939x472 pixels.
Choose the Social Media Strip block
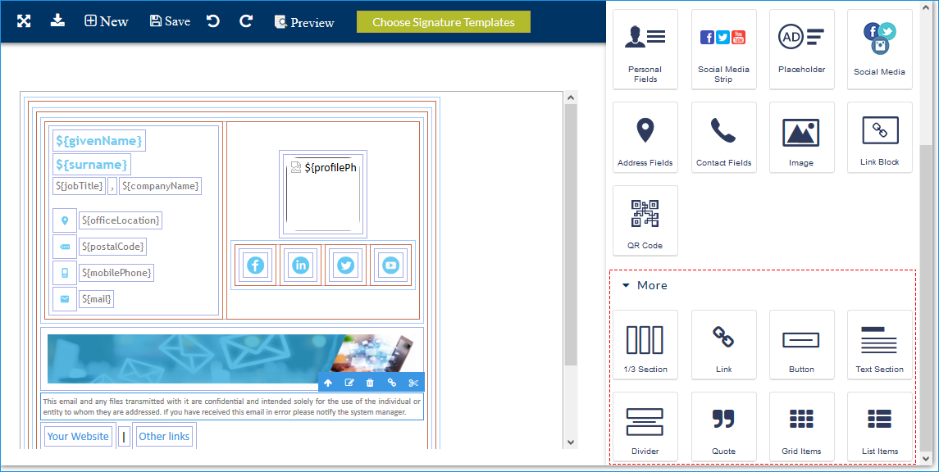[x=723, y=49]
